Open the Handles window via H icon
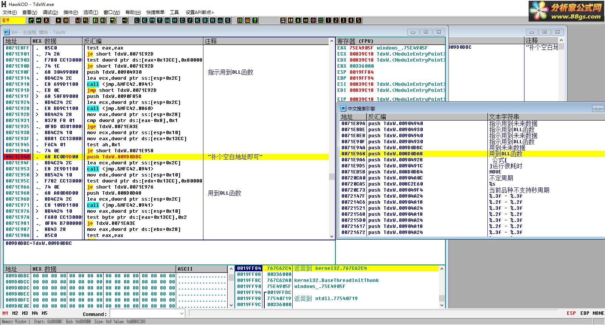 (x=175, y=20)
